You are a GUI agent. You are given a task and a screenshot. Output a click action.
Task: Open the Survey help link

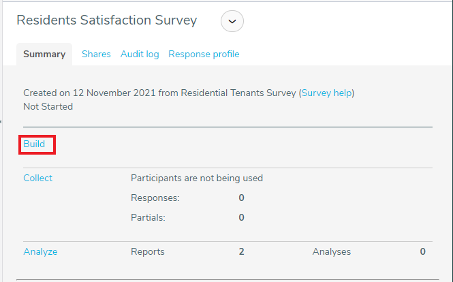tap(326, 93)
